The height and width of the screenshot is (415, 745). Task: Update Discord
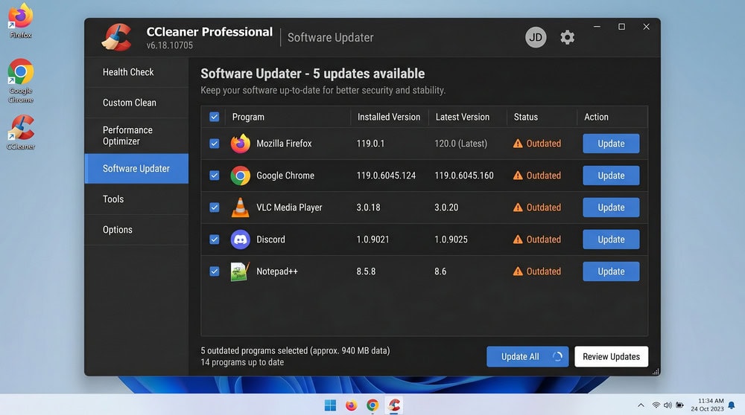[x=611, y=239]
